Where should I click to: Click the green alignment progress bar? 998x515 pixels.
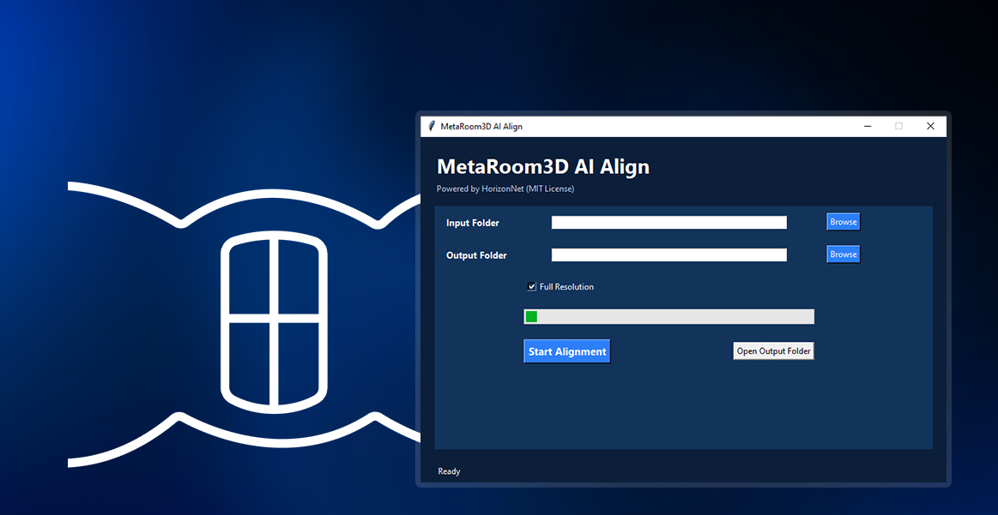669,317
